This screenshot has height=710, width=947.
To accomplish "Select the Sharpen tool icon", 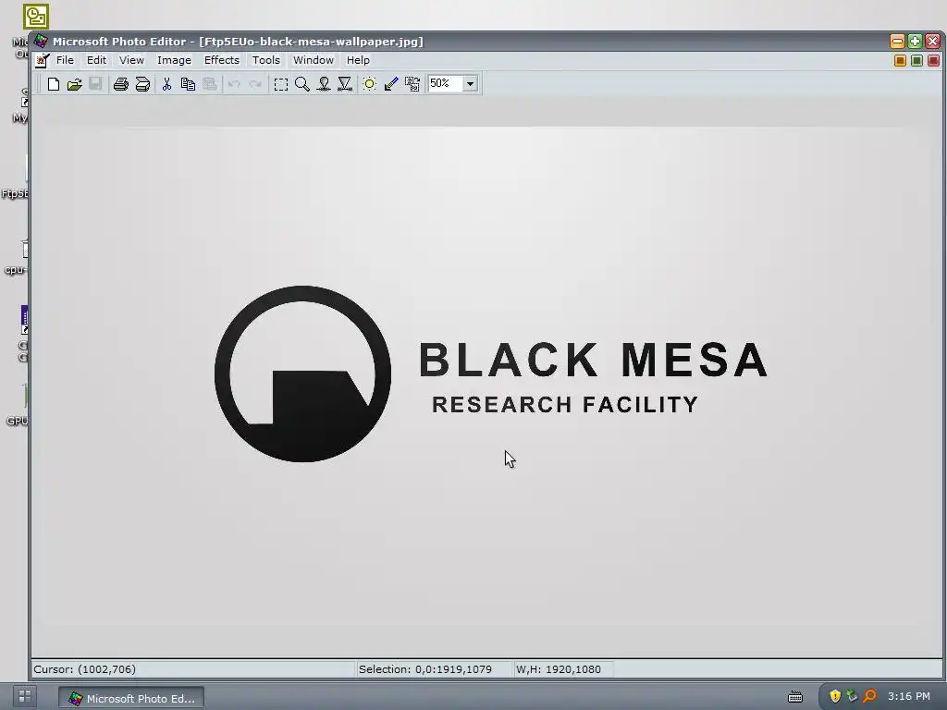I will point(345,84).
